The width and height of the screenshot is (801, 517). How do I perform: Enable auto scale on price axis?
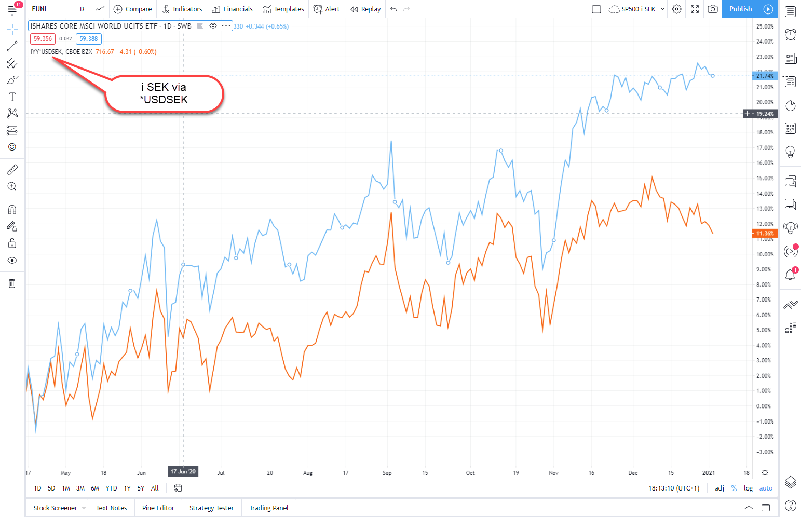click(766, 488)
